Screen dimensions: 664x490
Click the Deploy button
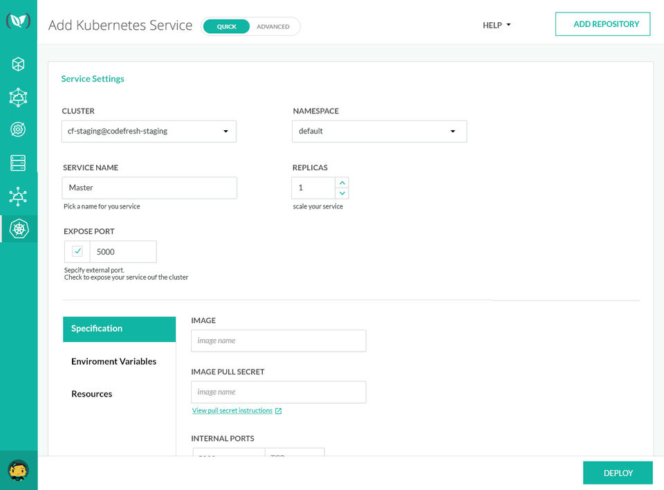coord(618,473)
